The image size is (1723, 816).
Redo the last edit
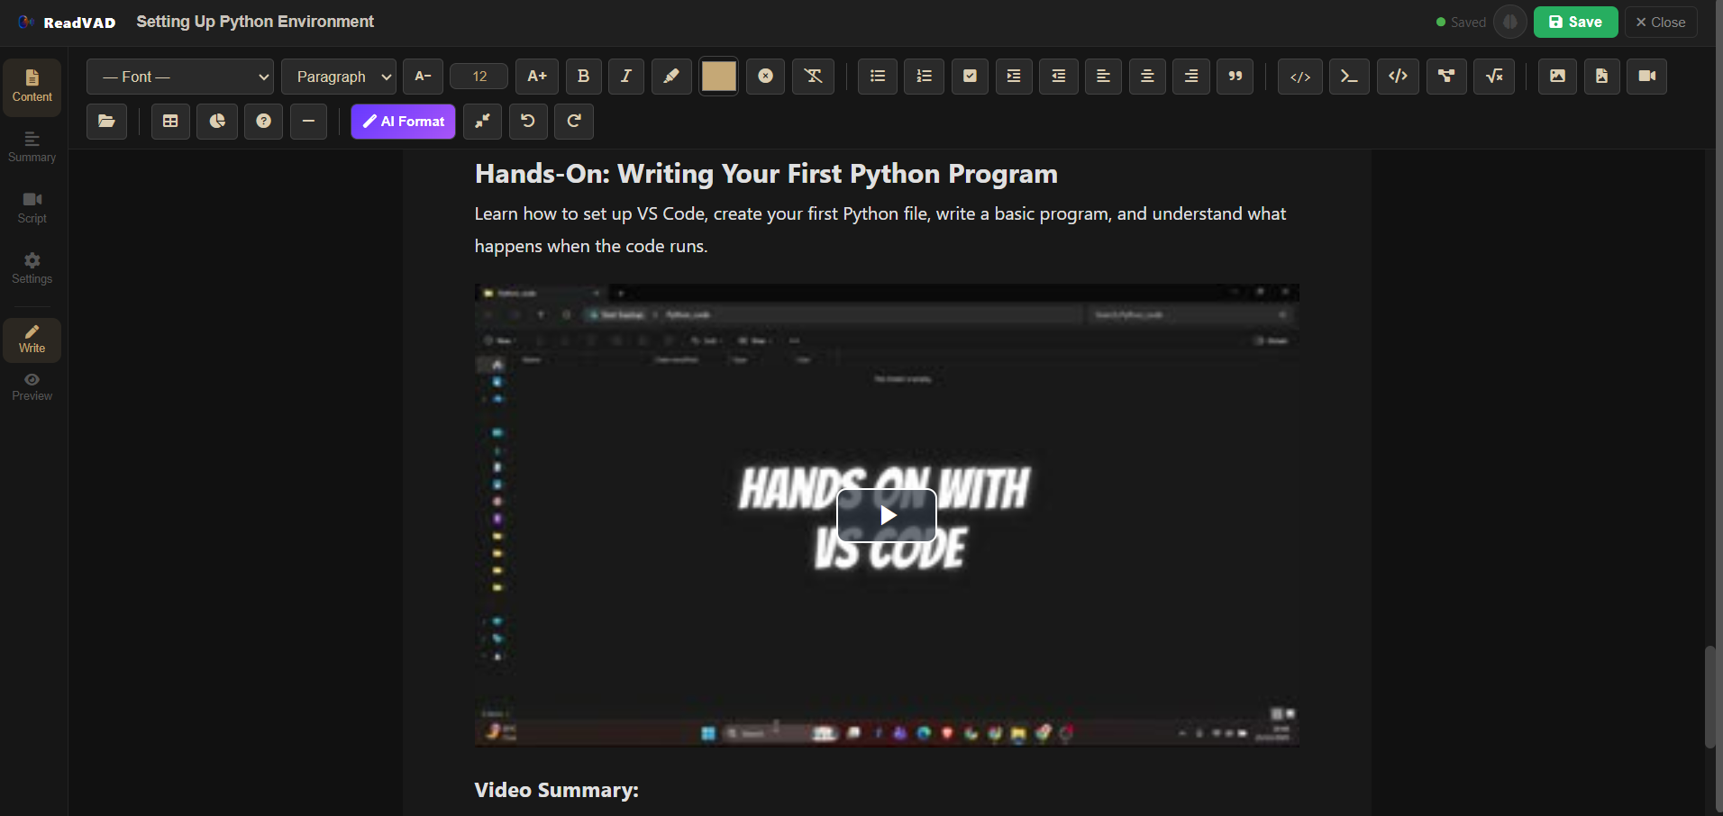point(574,122)
